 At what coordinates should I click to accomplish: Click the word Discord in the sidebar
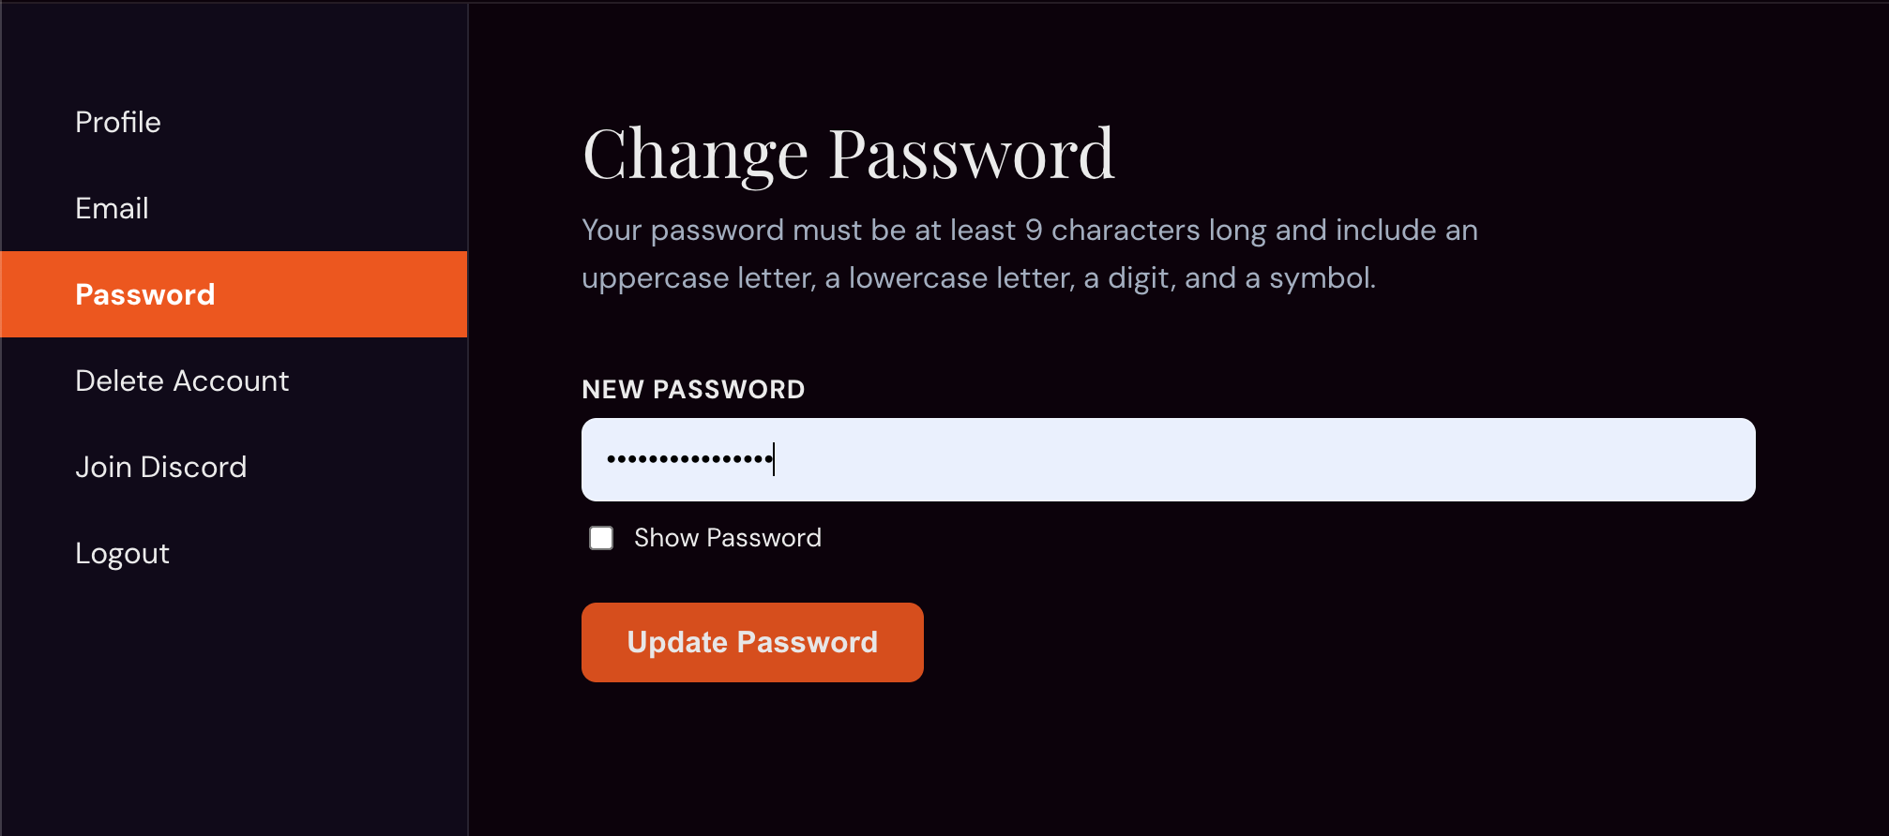(193, 467)
